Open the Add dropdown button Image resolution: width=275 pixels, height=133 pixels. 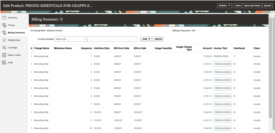tap(146, 39)
